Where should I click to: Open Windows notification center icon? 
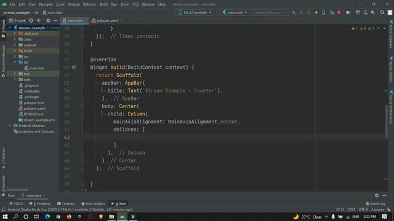pyautogui.click(x=384, y=217)
